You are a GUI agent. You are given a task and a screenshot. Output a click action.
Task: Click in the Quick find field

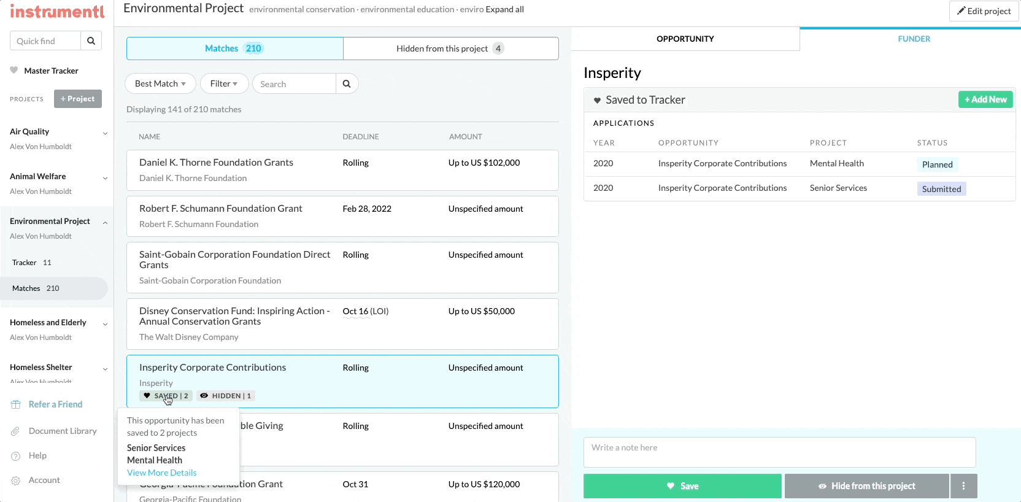(x=45, y=41)
